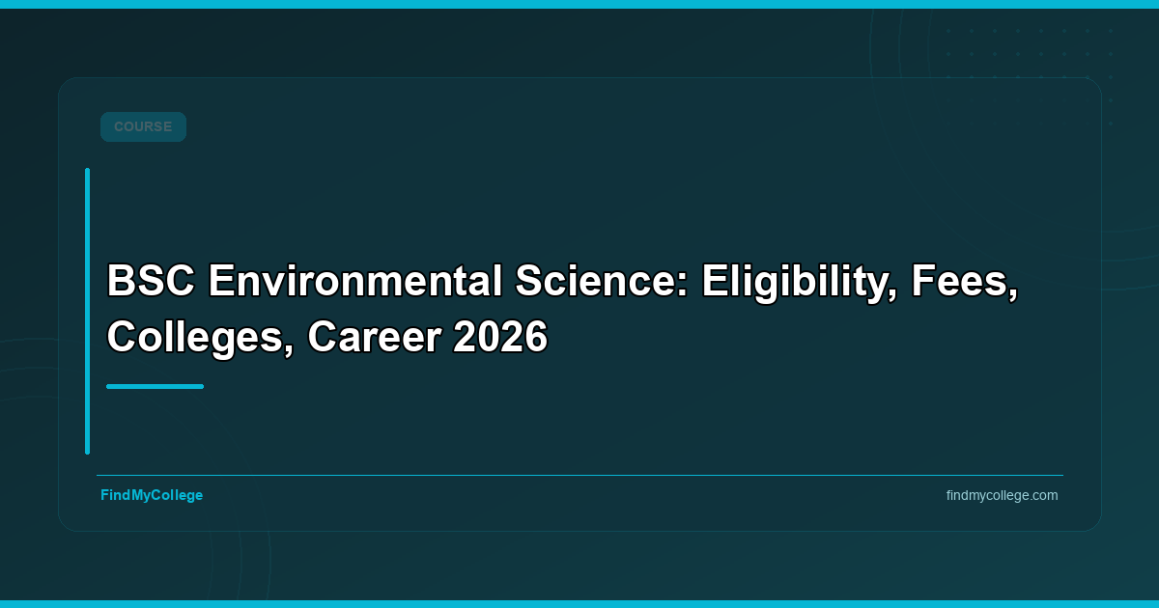1159x608 pixels.
Task: Open the FindMyCollege brand link
Action: [x=152, y=495]
